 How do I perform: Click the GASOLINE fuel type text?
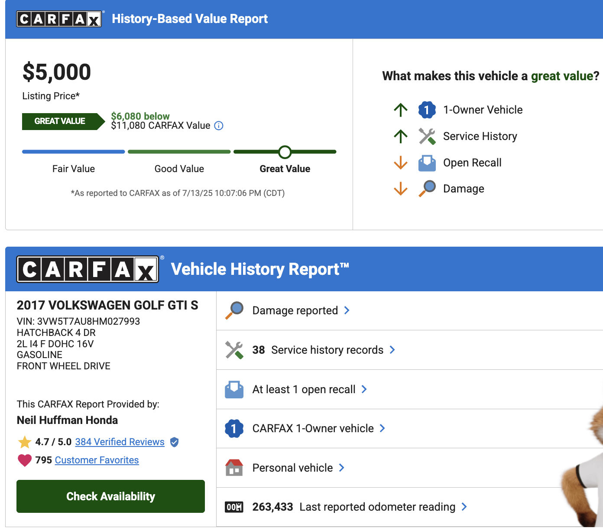click(x=39, y=355)
